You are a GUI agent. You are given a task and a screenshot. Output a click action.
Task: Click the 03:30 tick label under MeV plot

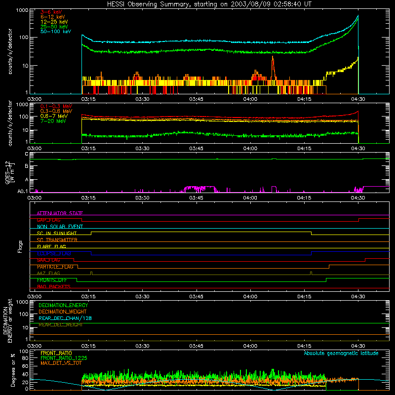[142, 149]
